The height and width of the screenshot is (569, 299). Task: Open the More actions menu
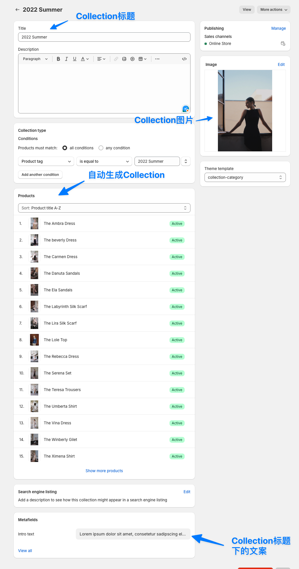pos(274,10)
